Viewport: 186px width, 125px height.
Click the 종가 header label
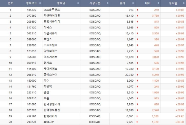[122, 3]
